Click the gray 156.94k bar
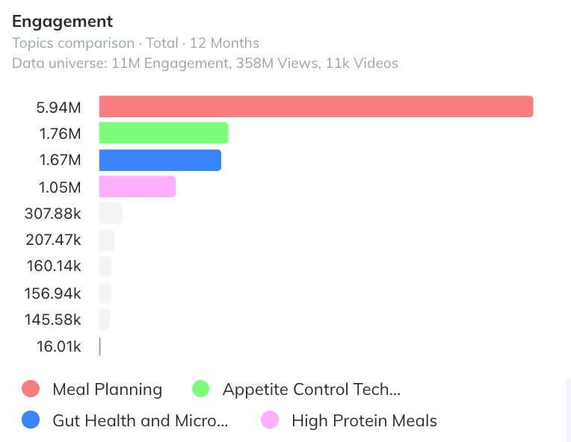571x442 pixels. [x=105, y=293]
